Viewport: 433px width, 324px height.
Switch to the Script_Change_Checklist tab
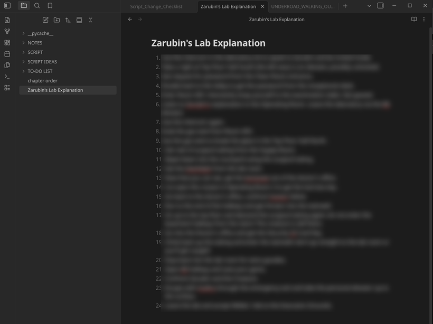click(x=156, y=6)
